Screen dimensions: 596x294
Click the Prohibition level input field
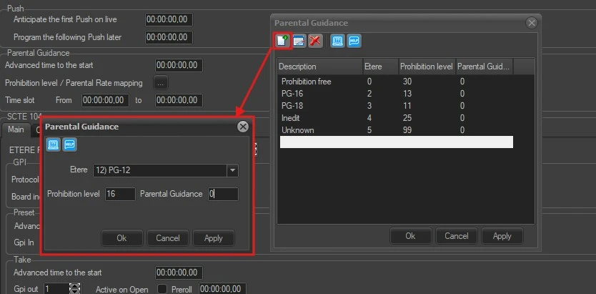119,194
